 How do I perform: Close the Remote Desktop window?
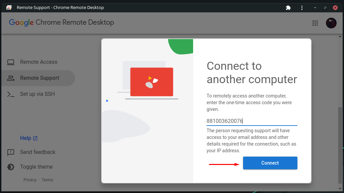click(335, 8)
